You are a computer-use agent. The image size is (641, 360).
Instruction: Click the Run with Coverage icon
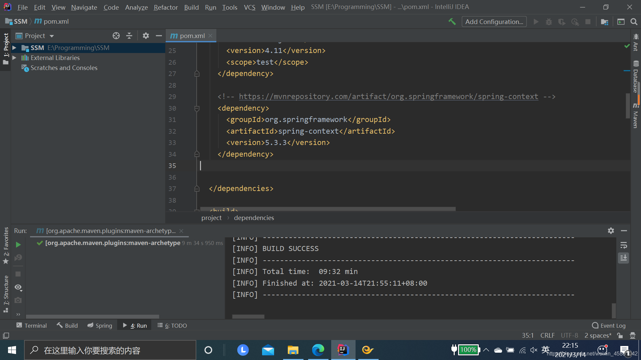pos(562,22)
